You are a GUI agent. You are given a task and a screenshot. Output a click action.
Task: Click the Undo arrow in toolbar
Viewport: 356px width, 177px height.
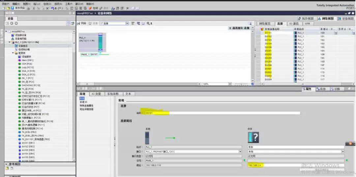click(x=52, y=8)
